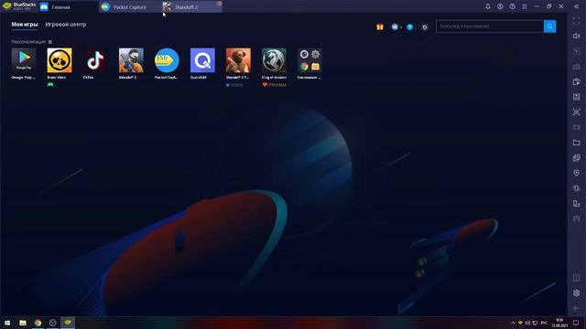Open the Google Play Store icon
This screenshot has width=586, height=329.
[24, 60]
